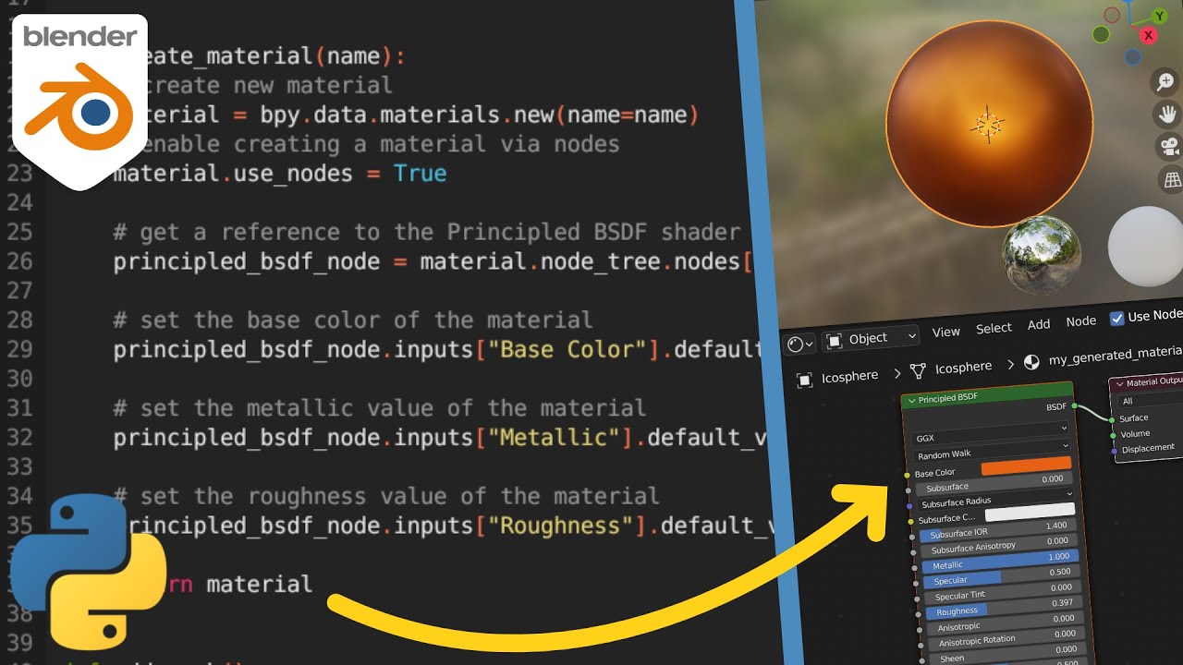Click the X axis on the navigation gizmo
Image resolution: width=1183 pixels, height=665 pixels.
tap(1149, 36)
